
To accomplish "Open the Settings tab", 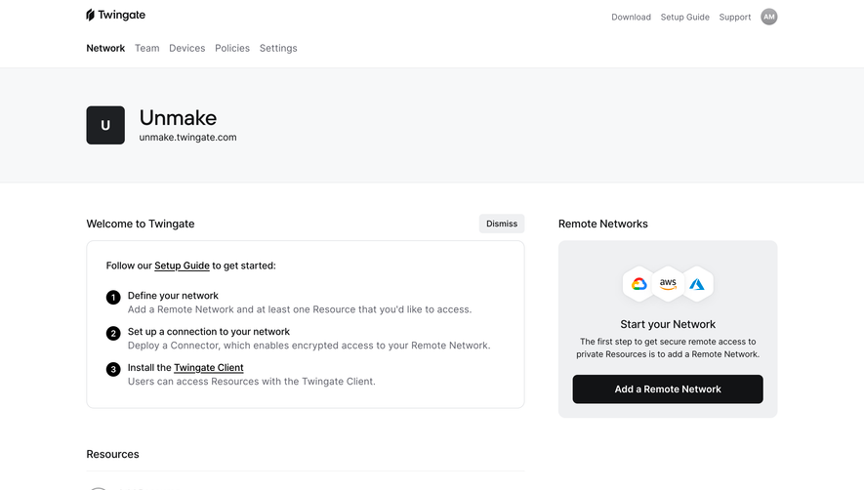I will tap(278, 48).
